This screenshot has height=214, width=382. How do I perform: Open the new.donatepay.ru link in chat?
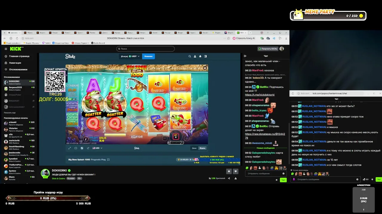pos(265,136)
